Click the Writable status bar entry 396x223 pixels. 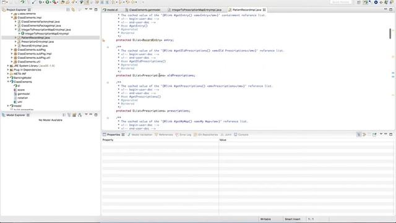coord(265,219)
